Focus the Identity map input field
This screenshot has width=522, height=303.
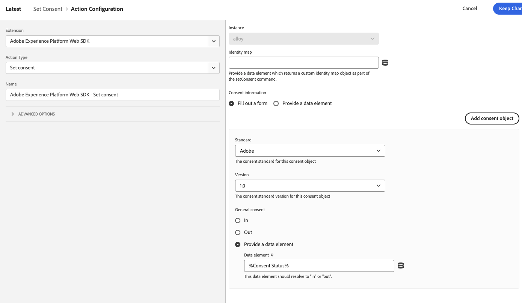(303, 63)
